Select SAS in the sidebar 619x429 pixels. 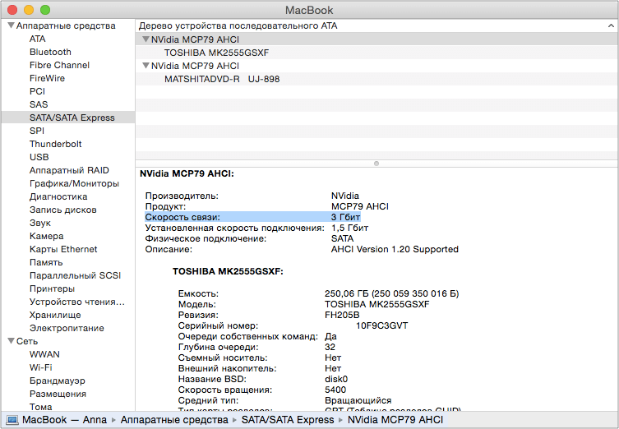(39, 104)
